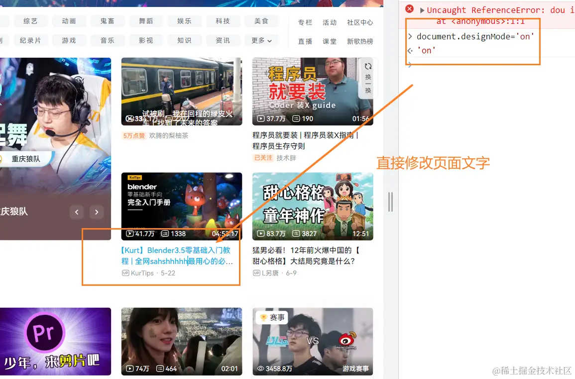Open the 知识 category

point(185,40)
